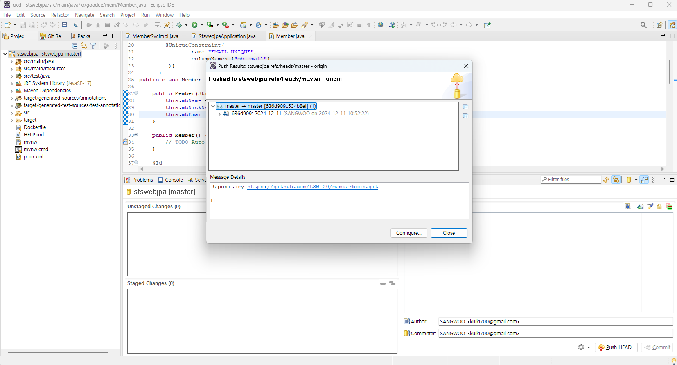
Task: Expand the JRE System Library node
Action: (x=11, y=83)
